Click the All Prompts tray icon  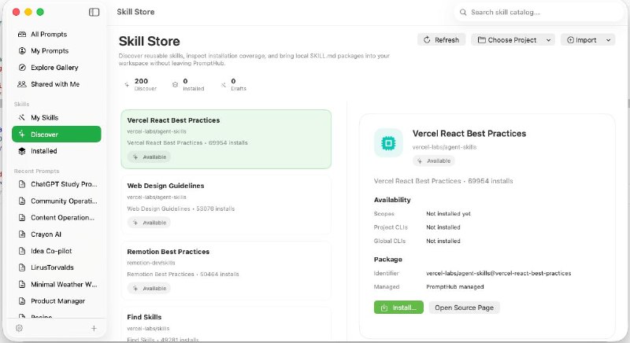coord(22,34)
